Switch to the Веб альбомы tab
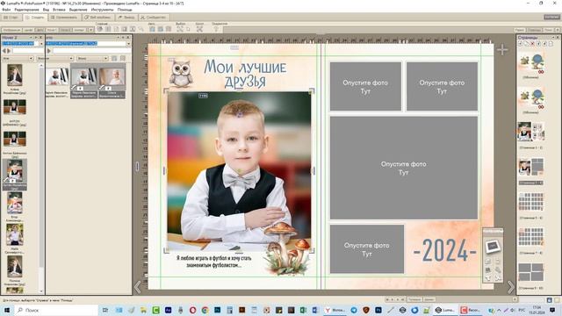This screenshot has width=562, height=316. click(x=97, y=18)
